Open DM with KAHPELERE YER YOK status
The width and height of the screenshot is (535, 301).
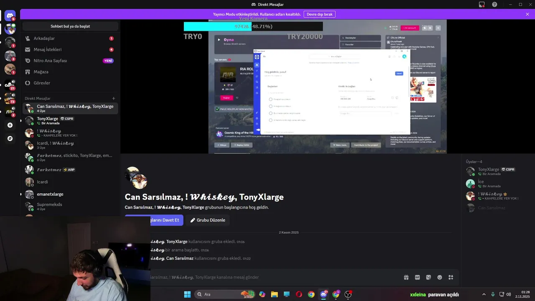point(70,133)
